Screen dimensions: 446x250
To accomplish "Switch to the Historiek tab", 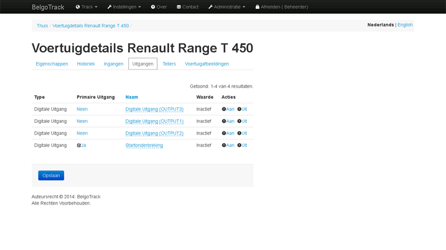I will [x=86, y=64].
